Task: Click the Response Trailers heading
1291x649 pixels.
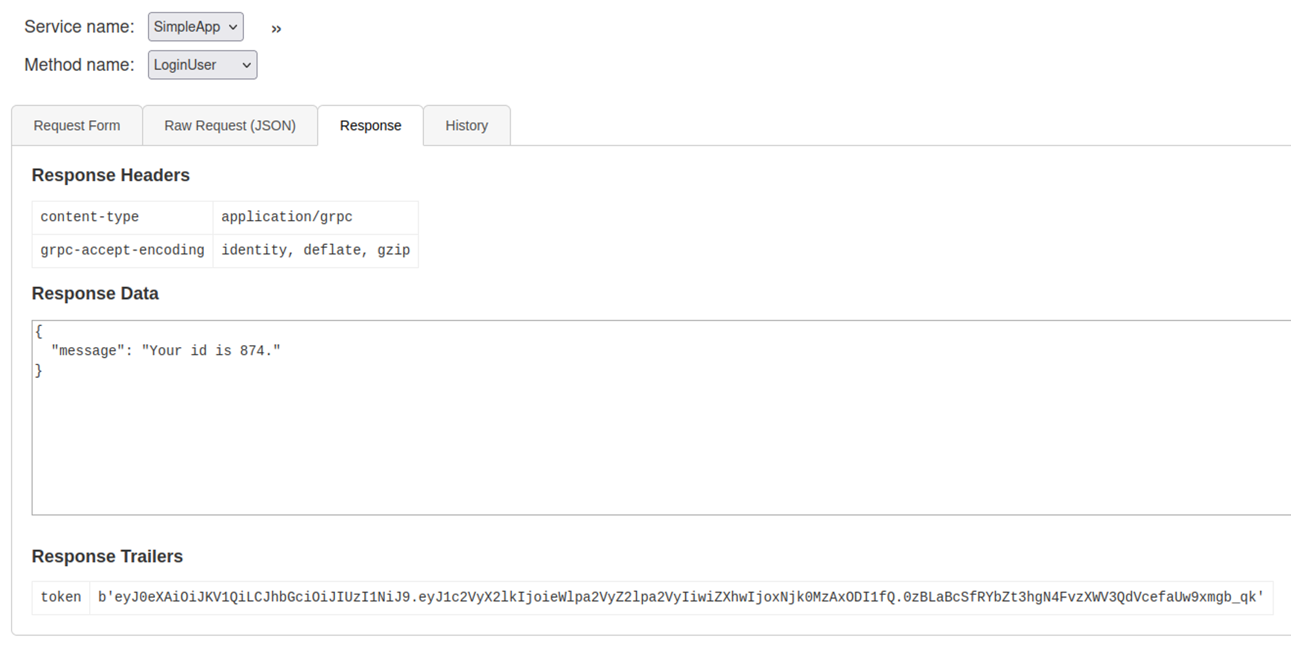Action: 107,556
